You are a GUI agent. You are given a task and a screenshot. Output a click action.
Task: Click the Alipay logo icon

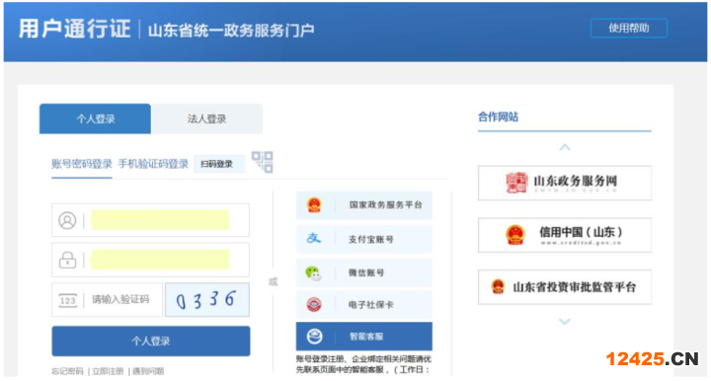[x=314, y=238]
